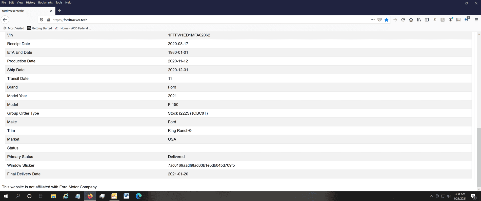Open the History menu

(x=30, y=3)
